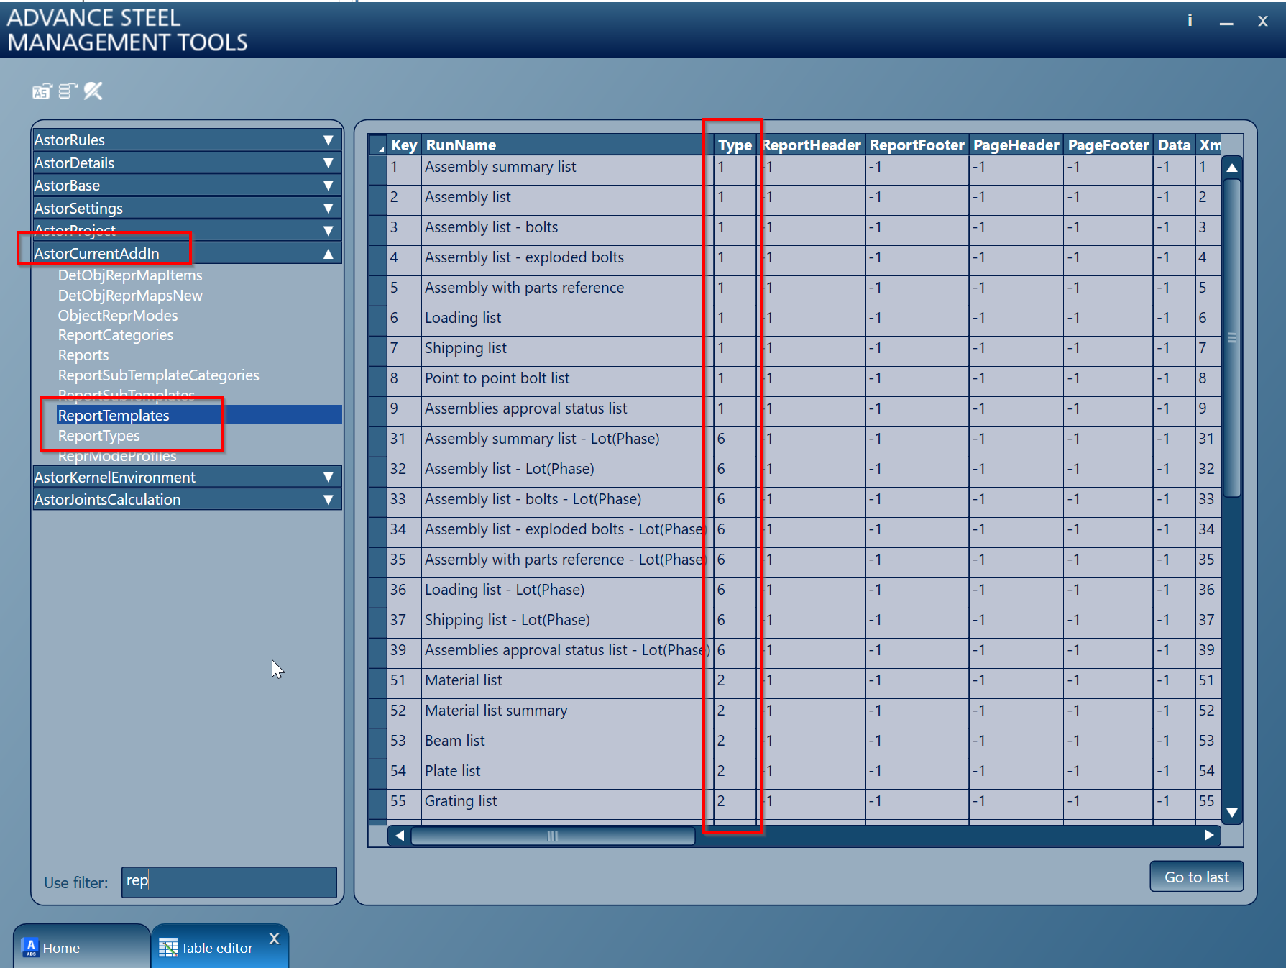This screenshot has width=1286, height=968.
Task: Select DetObjReprMapItems table
Action: [130, 275]
